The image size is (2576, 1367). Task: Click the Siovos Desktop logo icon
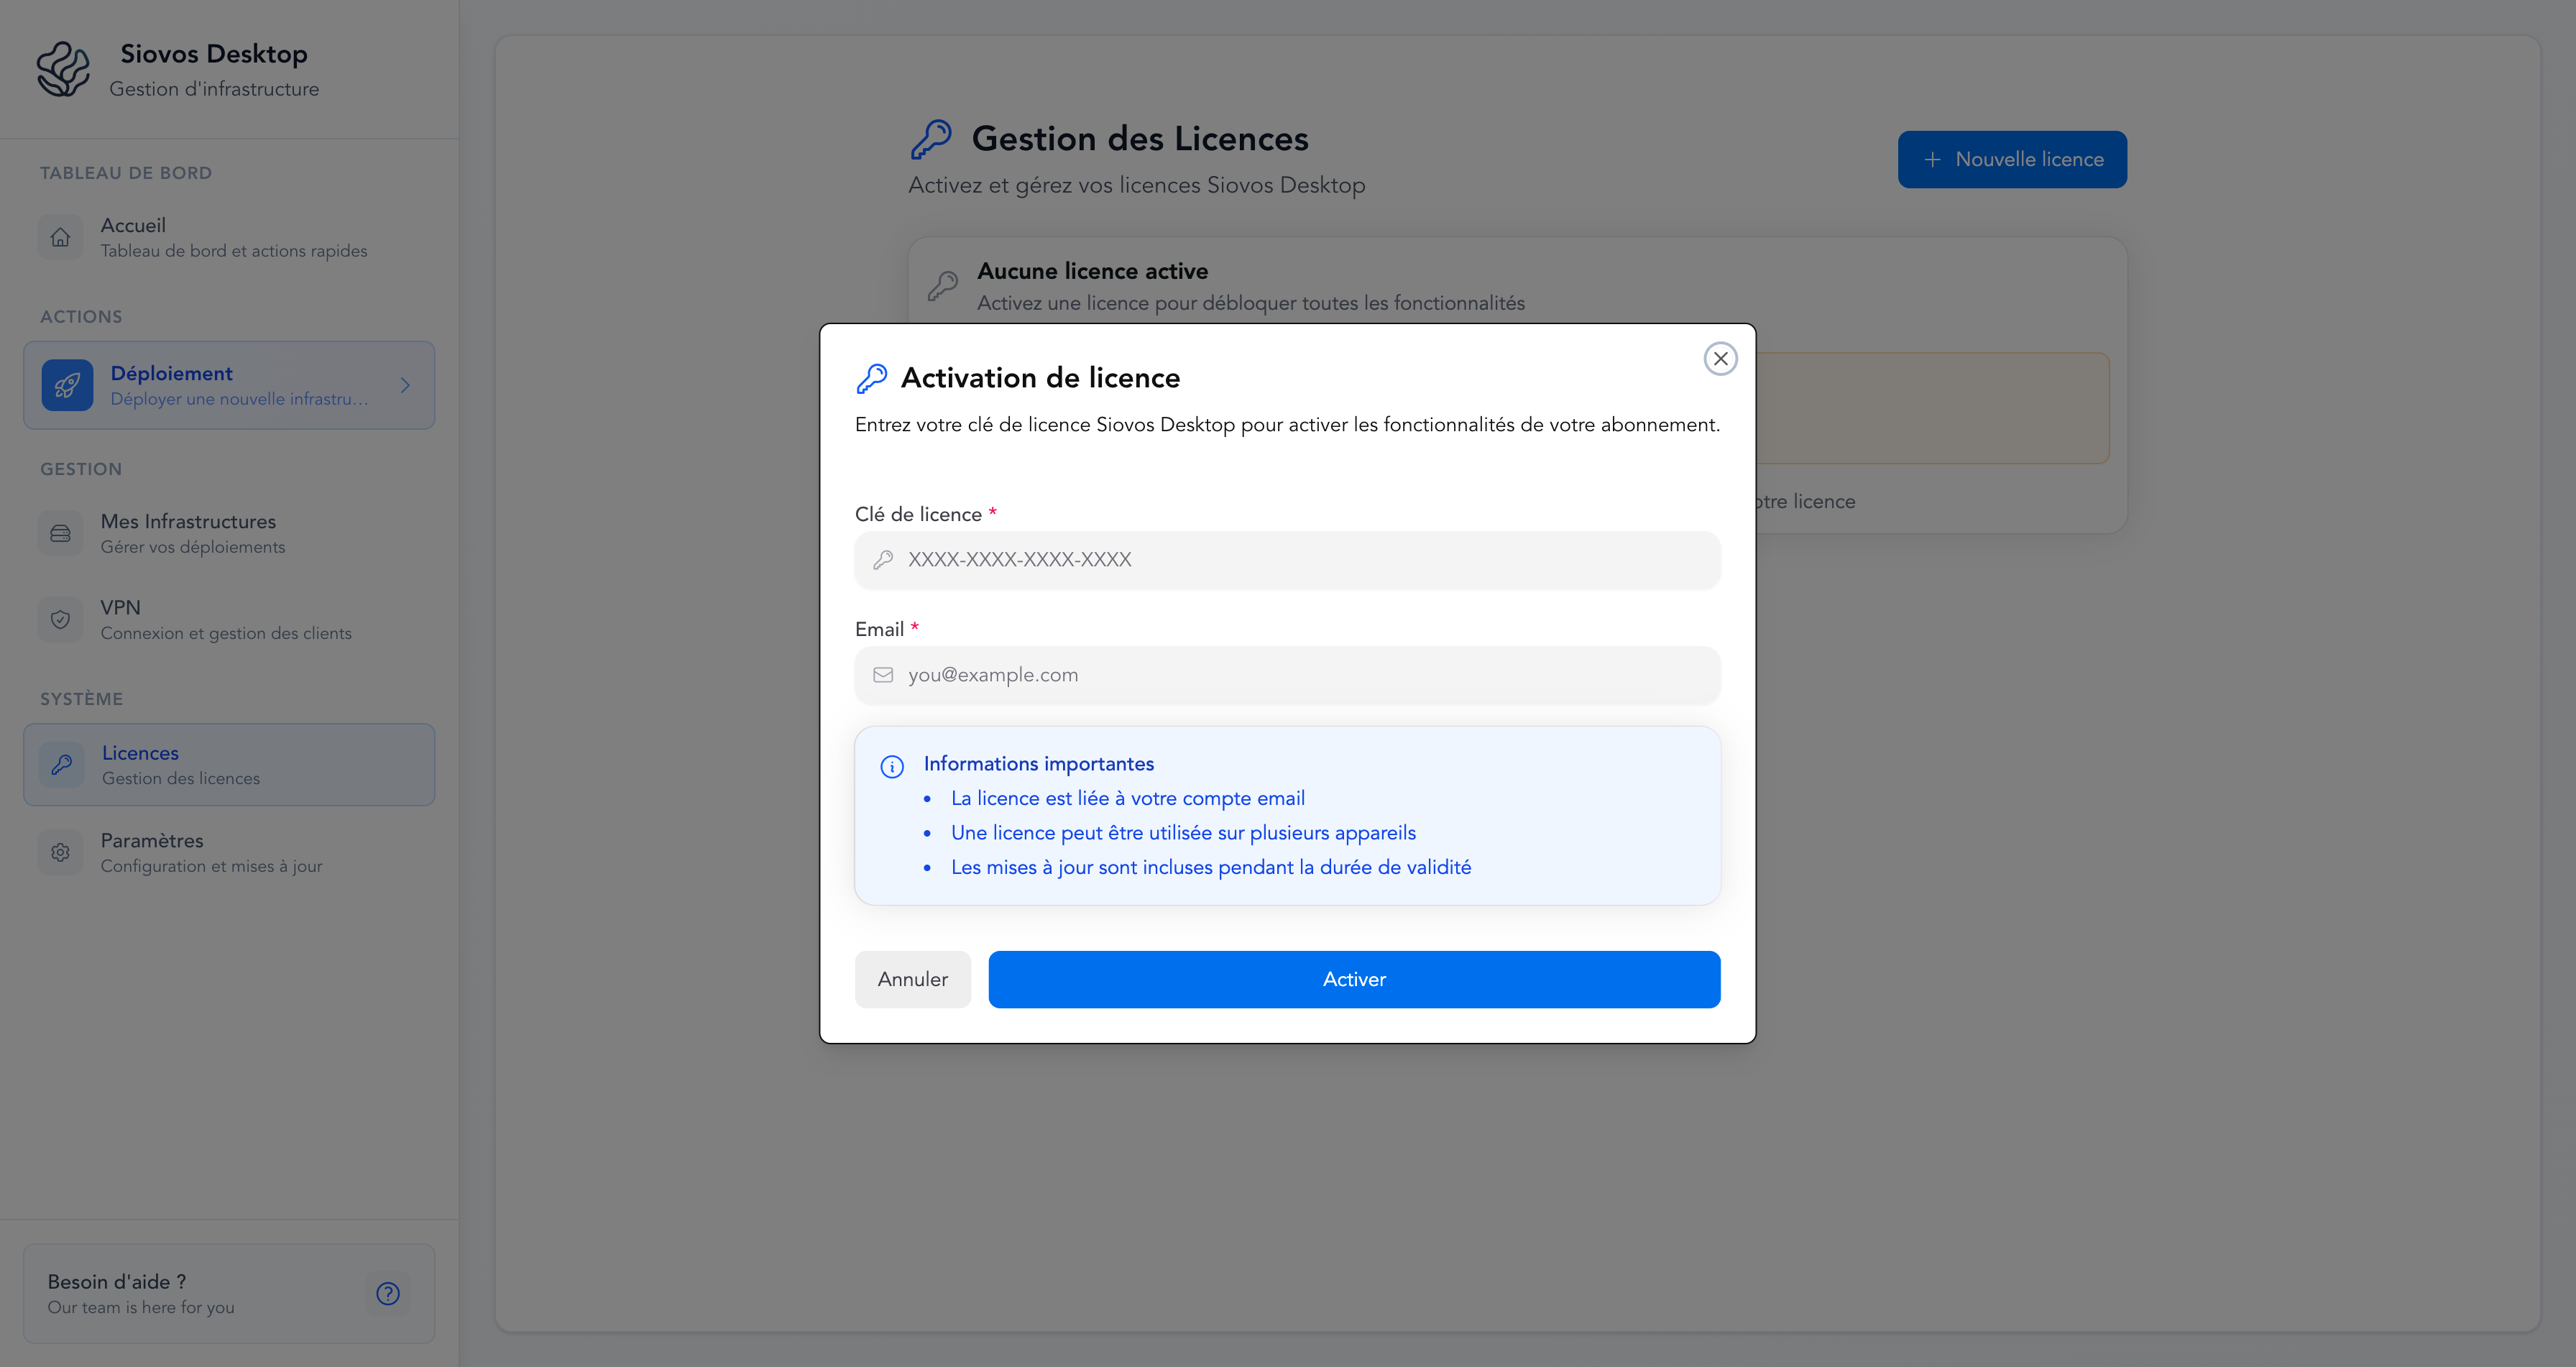(64, 68)
